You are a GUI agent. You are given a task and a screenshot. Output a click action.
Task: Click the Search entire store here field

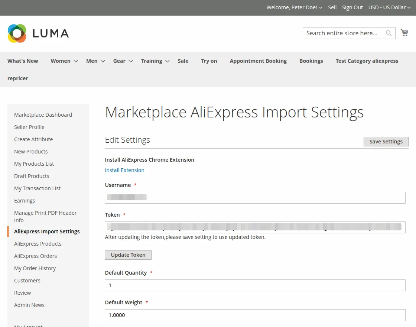point(342,33)
